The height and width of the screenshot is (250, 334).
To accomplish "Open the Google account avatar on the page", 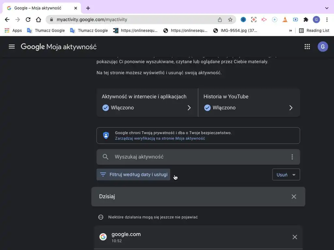I will coord(323,47).
